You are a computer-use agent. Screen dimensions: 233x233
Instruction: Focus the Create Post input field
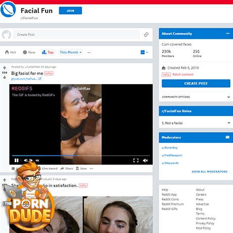tap(76, 34)
